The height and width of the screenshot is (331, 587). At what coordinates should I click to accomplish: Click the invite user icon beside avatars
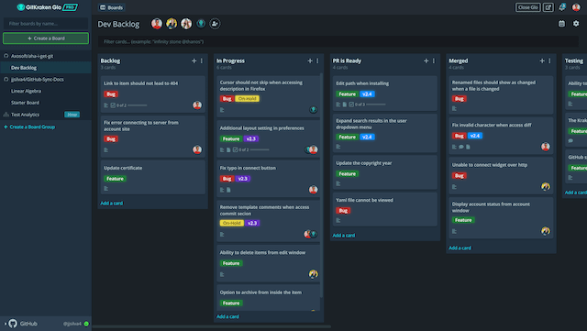point(215,24)
